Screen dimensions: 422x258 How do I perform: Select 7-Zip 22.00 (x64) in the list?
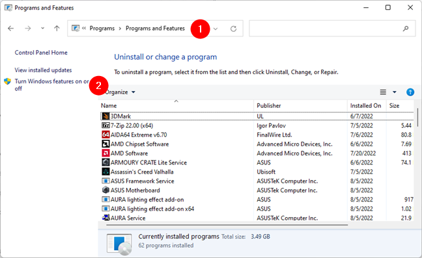257,125
